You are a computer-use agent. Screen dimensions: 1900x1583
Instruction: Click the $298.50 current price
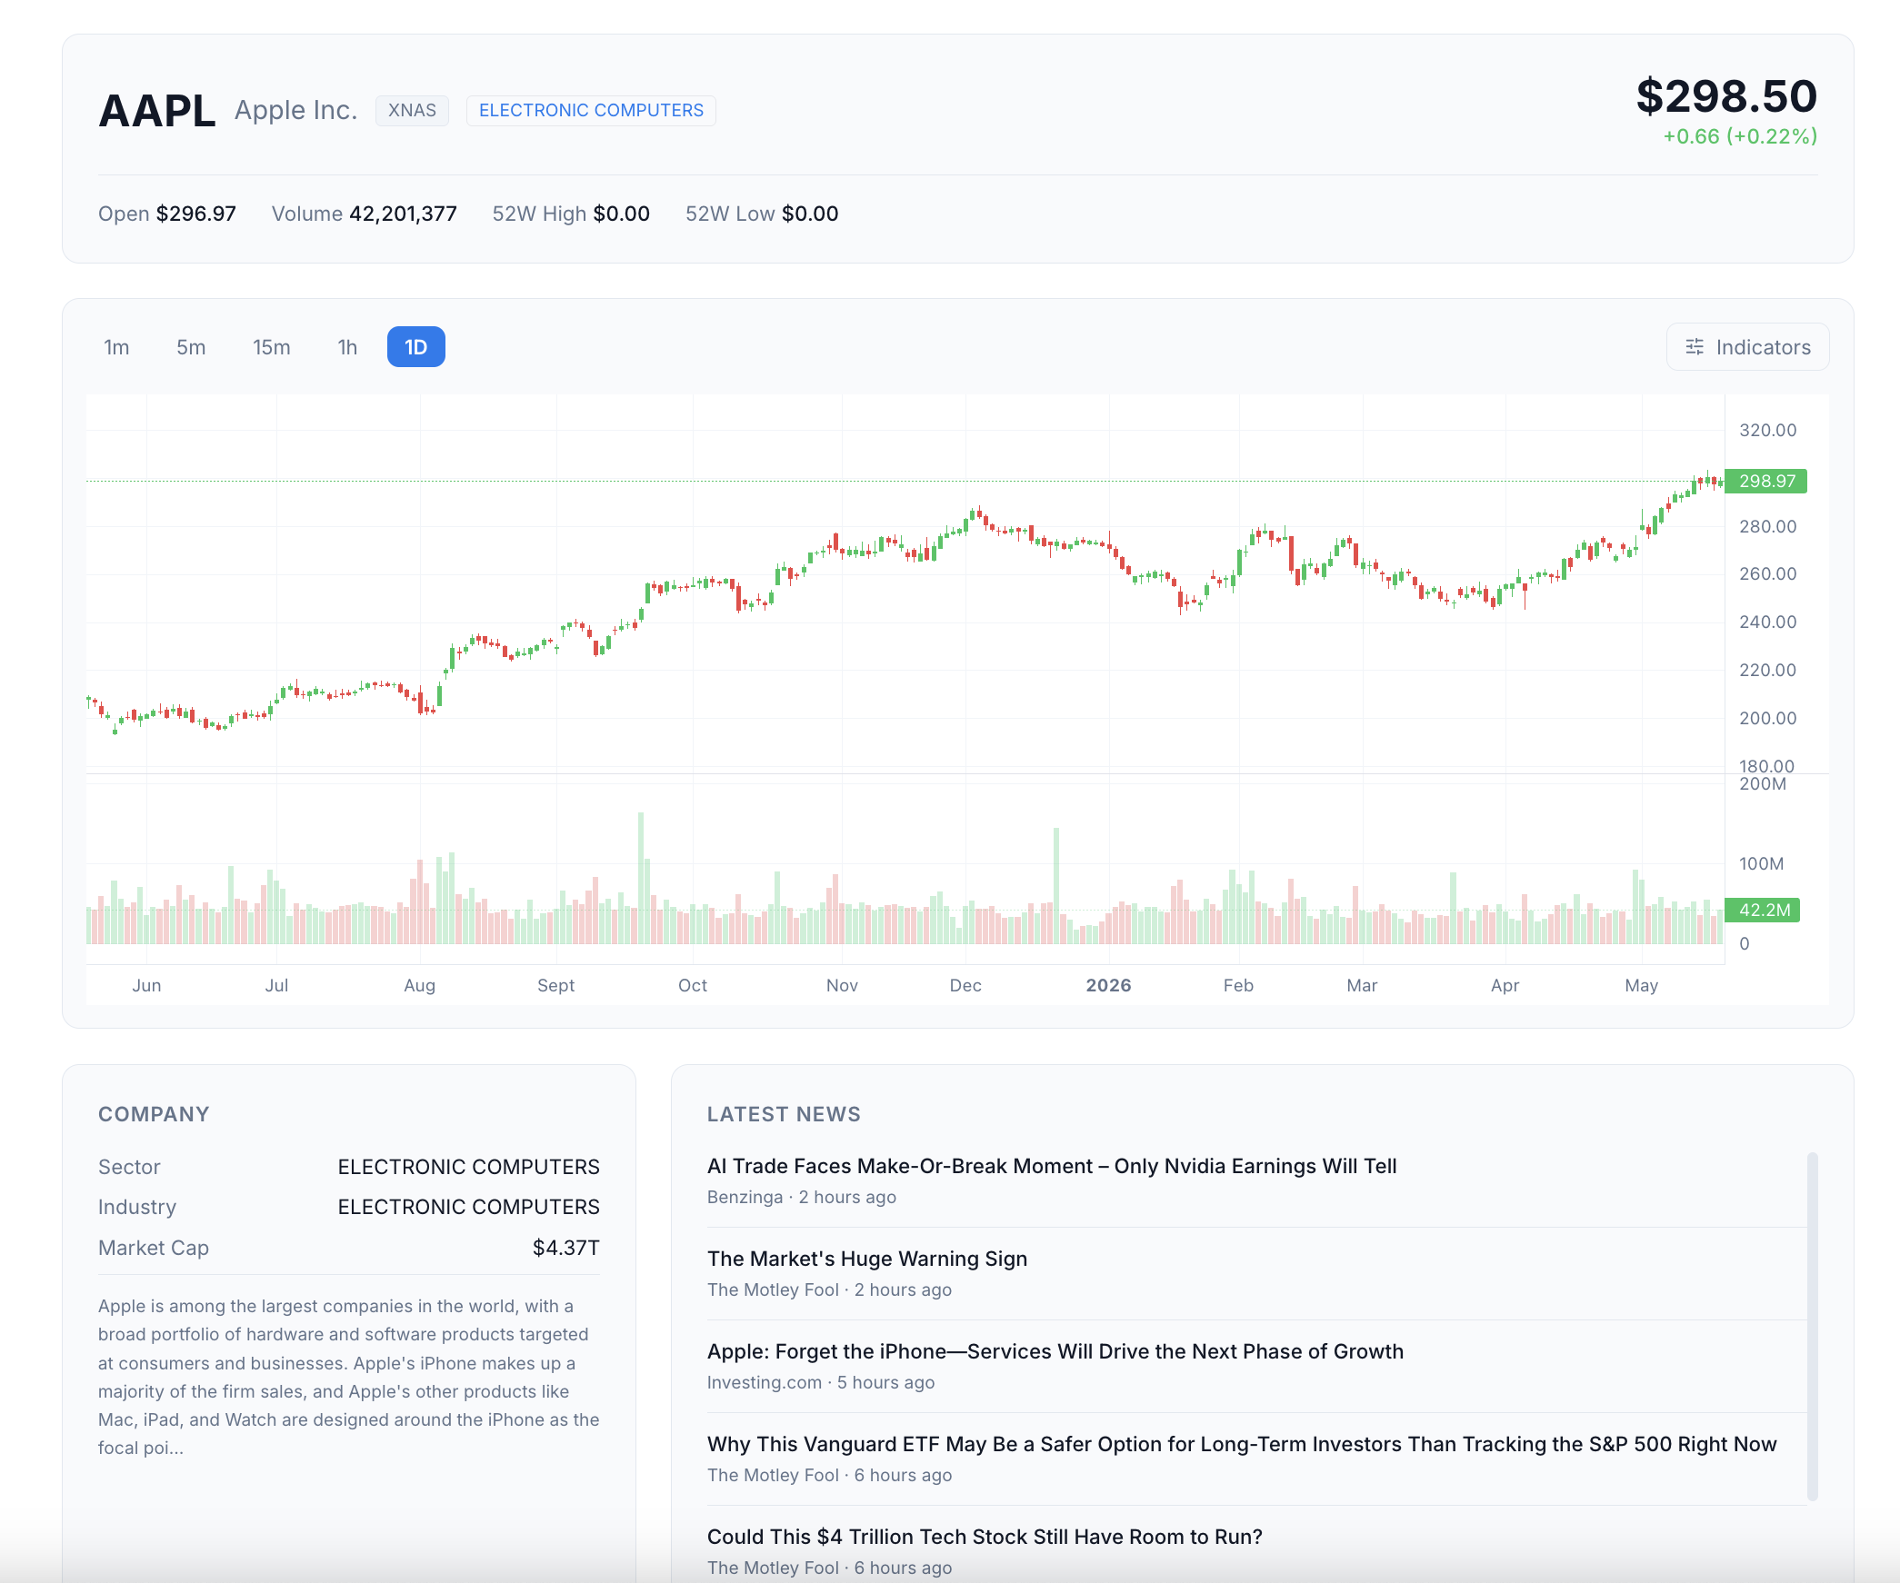[x=1726, y=96]
